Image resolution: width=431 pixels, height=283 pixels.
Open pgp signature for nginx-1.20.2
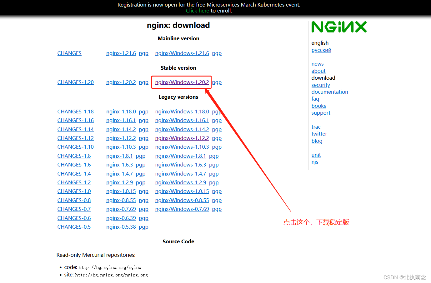coord(143,82)
